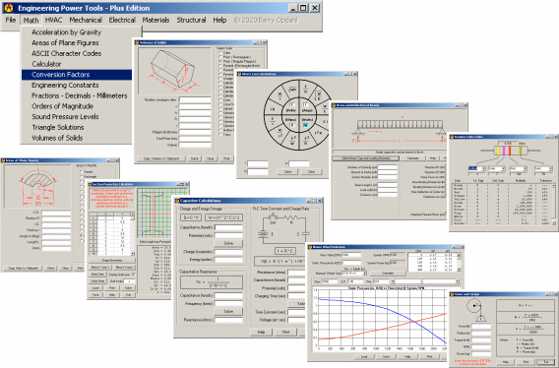Viewport: 559px width, 368px height.
Task: Toggle the Display Grid Lines checkbox
Action: (x=133, y=275)
